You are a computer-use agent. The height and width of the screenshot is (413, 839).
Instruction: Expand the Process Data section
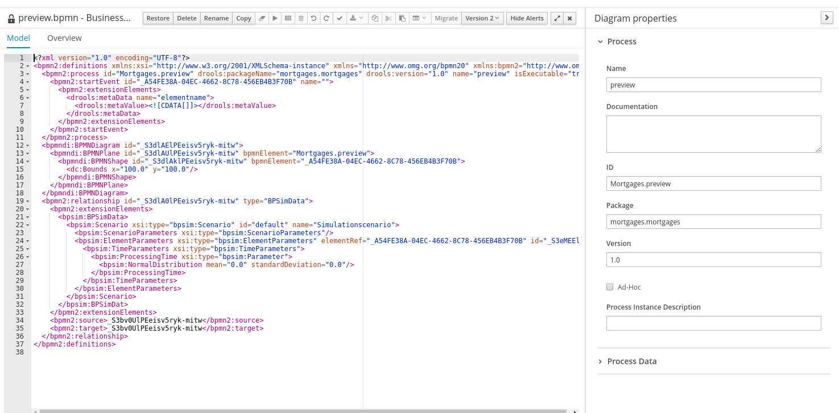631,361
